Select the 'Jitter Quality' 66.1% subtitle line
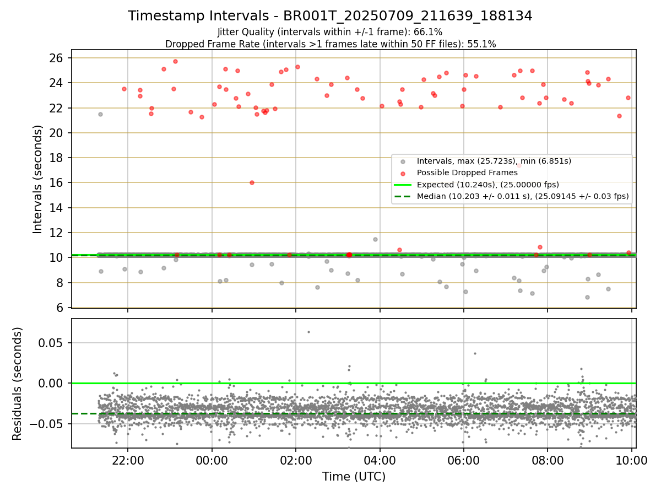 [x=330, y=32]
